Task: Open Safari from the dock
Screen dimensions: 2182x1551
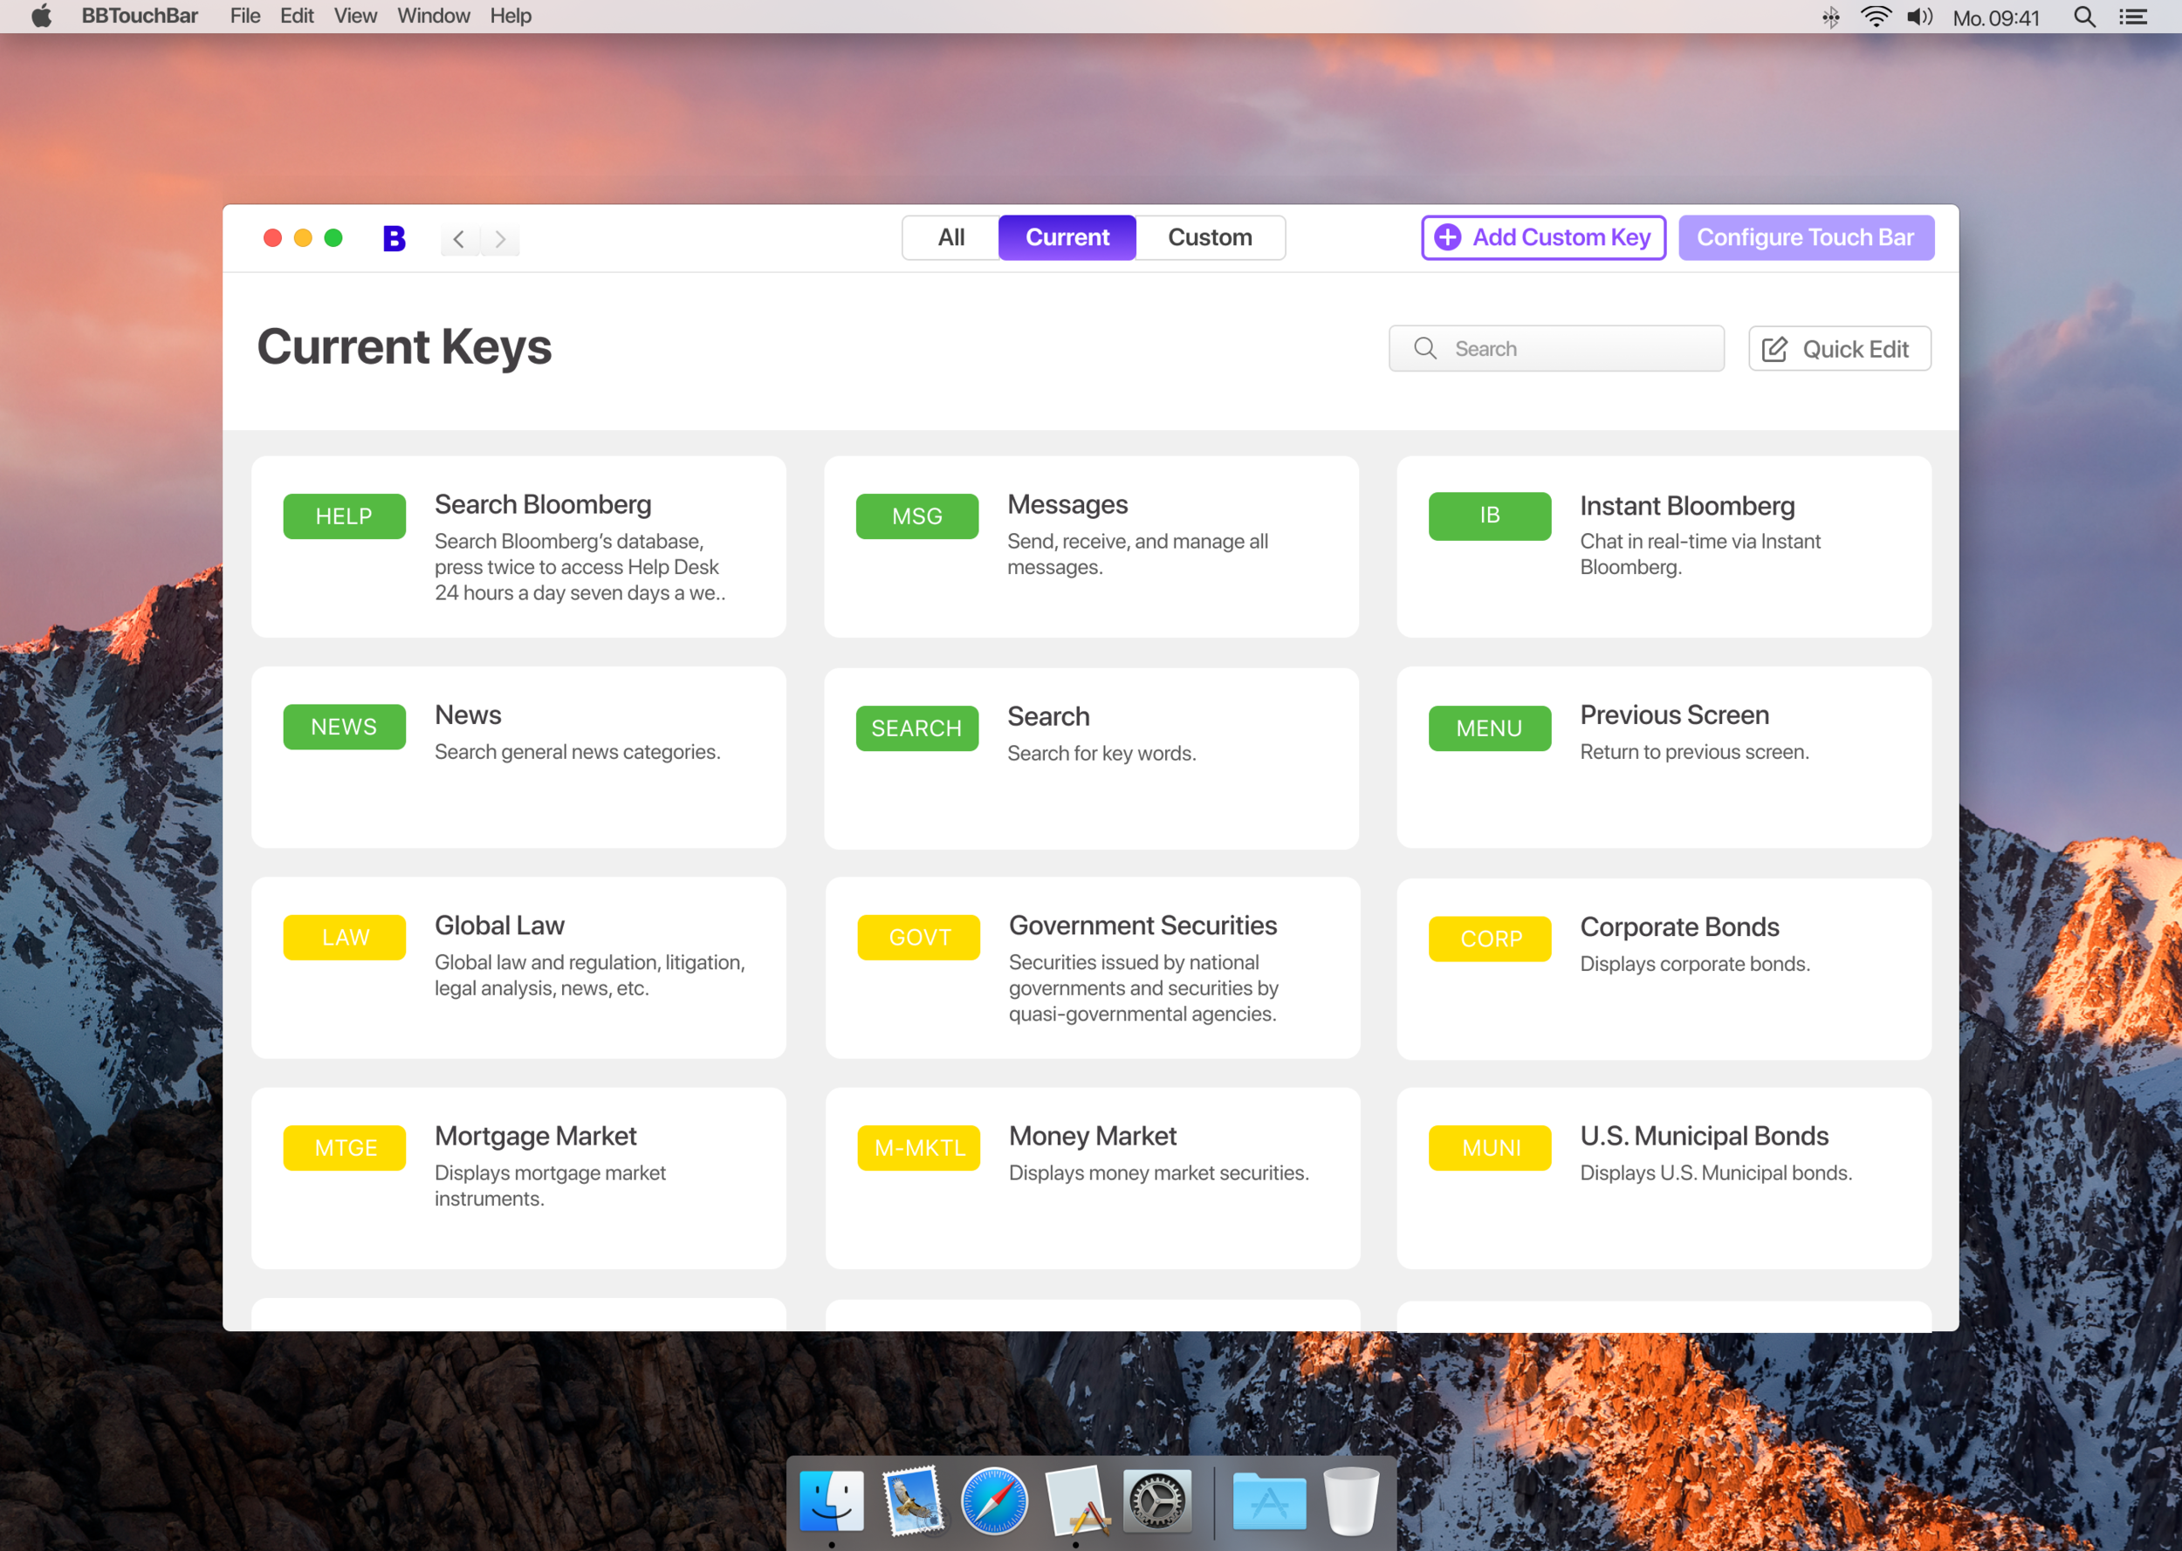Action: (993, 1500)
